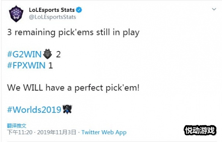This screenshot has width=222, height=142.
Task: Open the LoLEsports Stats display name
Action: (x=52, y=10)
